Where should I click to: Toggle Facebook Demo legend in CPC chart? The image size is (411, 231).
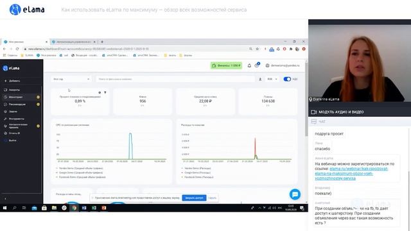81,177
